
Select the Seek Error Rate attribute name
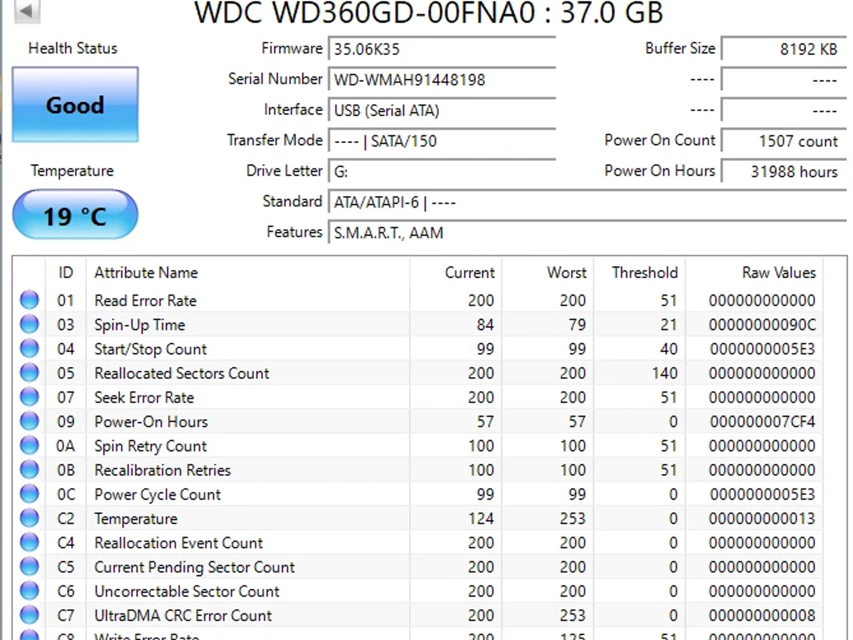(x=144, y=397)
